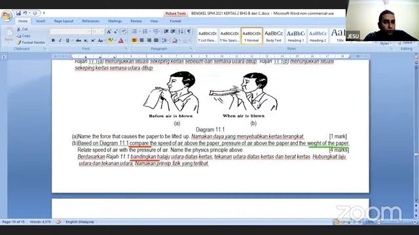
Task: Click the Cut button
Action: pyautogui.click(x=22, y=29)
